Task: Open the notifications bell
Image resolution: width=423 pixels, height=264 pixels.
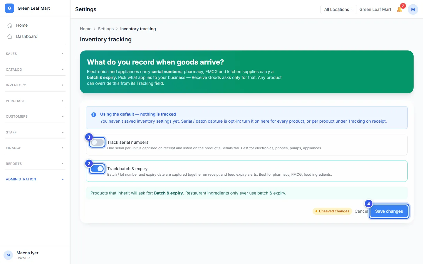Action: [x=399, y=9]
